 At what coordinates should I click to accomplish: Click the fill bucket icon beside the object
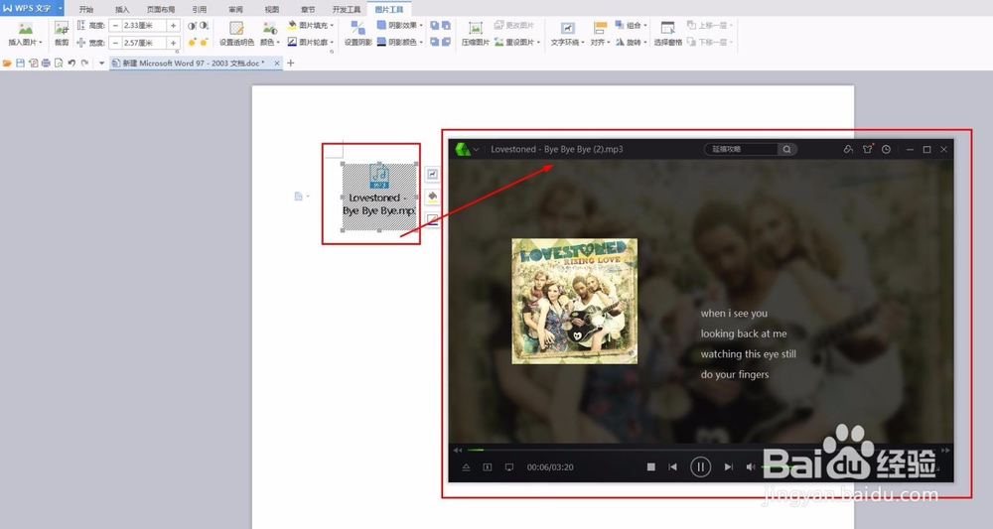[433, 197]
